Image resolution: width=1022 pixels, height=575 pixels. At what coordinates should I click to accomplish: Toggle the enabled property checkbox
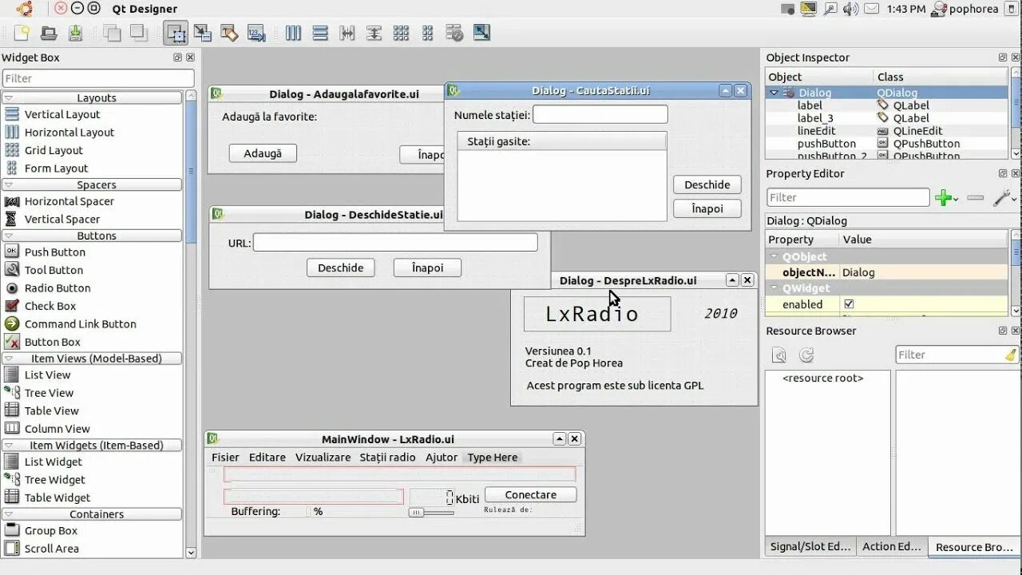tap(849, 304)
